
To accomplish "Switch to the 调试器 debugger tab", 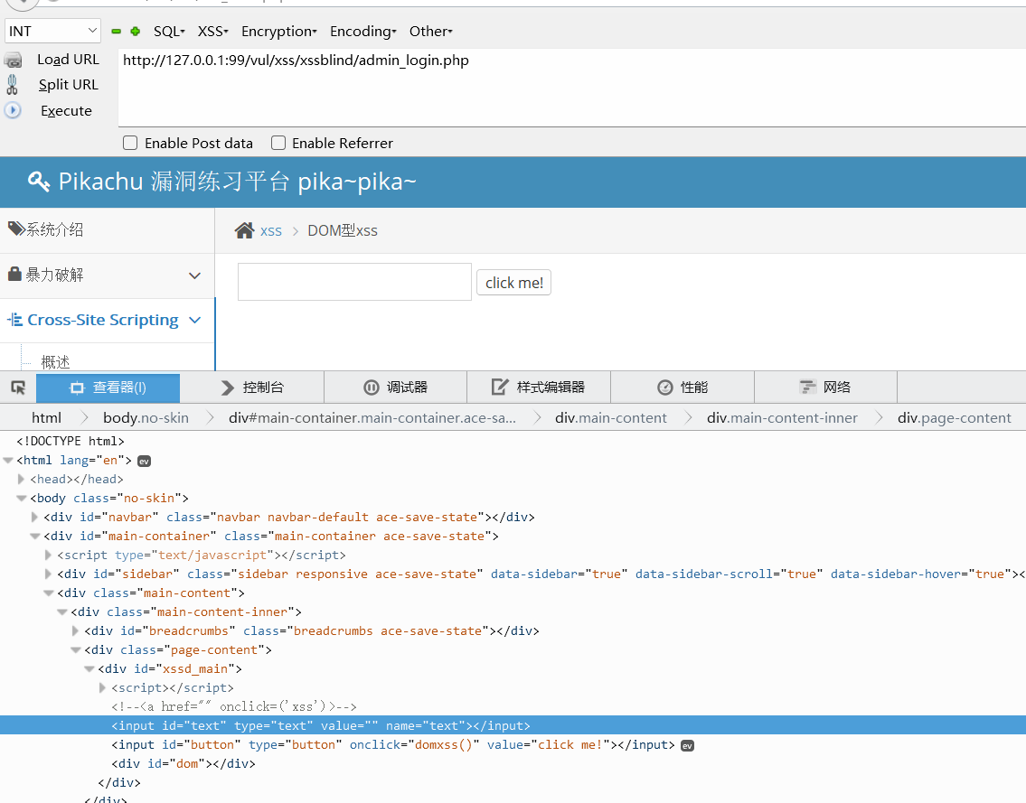I will (x=396, y=387).
